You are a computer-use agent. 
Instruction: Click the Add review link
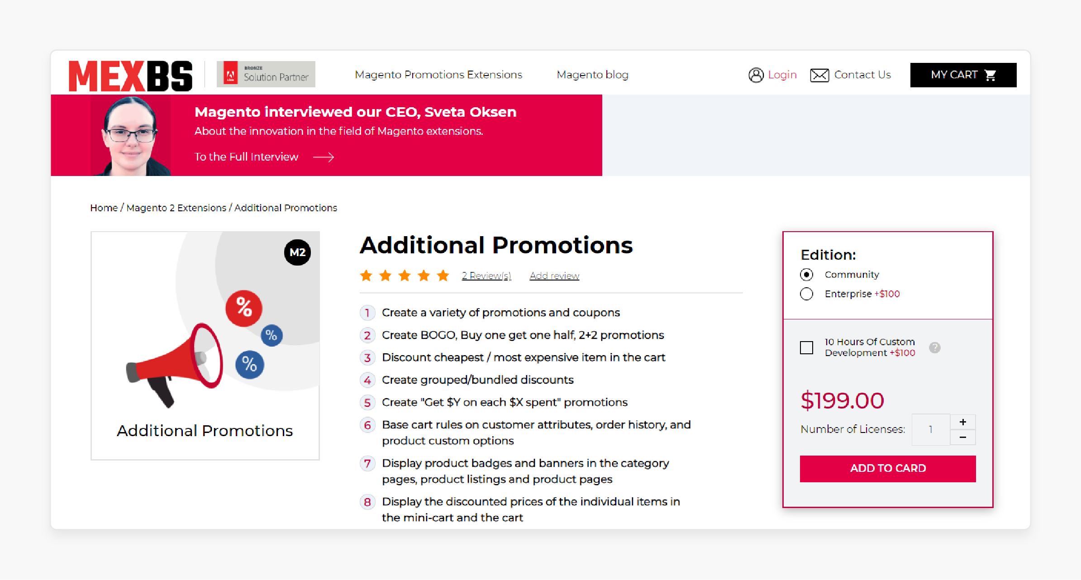tap(554, 276)
